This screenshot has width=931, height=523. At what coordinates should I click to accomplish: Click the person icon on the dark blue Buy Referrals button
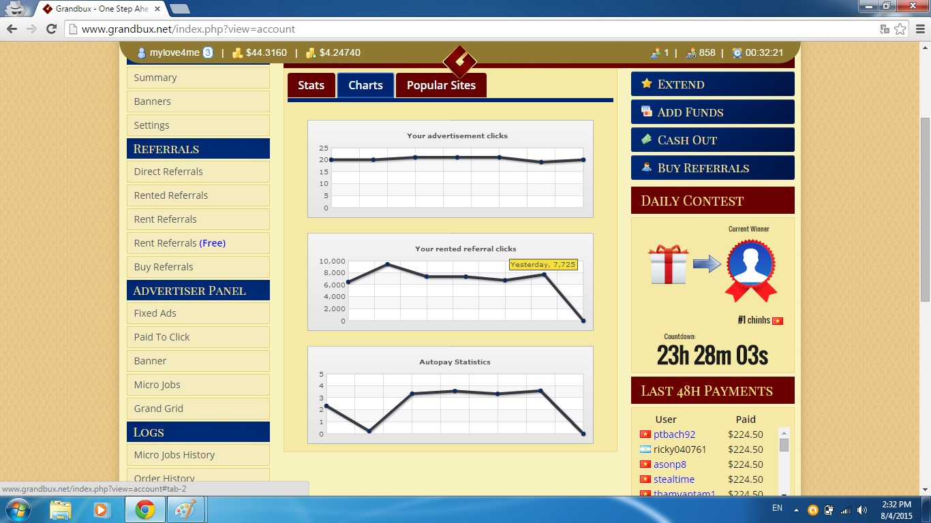pos(647,167)
